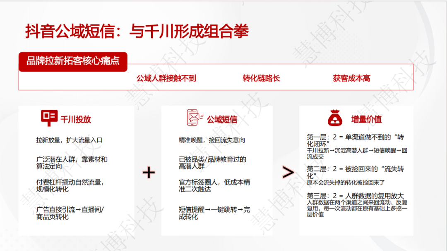
Task: Click the red label 品牌拉新拓客核心痛点
Action: click(73, 61)
